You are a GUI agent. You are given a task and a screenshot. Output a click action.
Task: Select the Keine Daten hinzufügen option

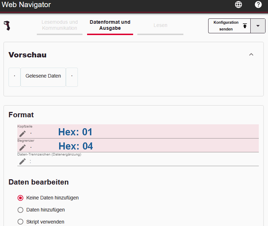[21, 198]
